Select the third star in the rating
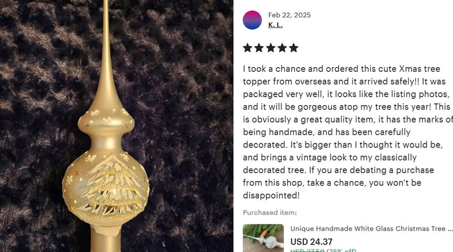Image resolution: width=453 pixels, height=252 pixels. pyautogui.click(x=271, y=48)
